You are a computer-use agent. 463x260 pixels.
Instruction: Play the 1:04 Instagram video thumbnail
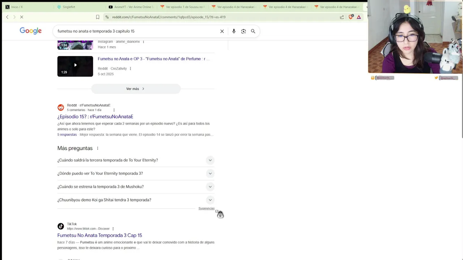point(75,45)
